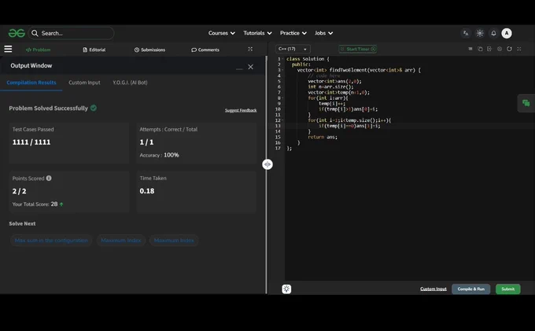Screen dimensions: 535x331
Task: Expand code editor to fullscreen
Action: click(x=519, y=49)
